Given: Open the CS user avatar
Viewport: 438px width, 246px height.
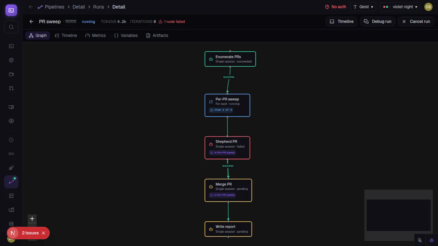Looking at the screenshot, I should pyautogui.click(x=428, y=7).
